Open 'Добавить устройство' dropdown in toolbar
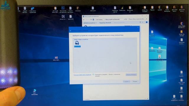The image size is (189, 106). [x=90, y=23]
